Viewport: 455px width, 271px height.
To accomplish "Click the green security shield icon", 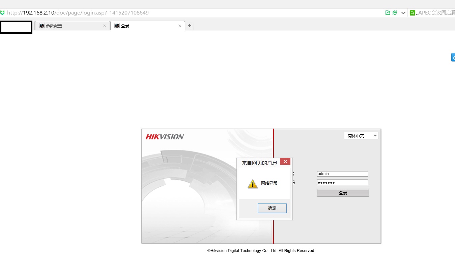I will click(2, 13).
